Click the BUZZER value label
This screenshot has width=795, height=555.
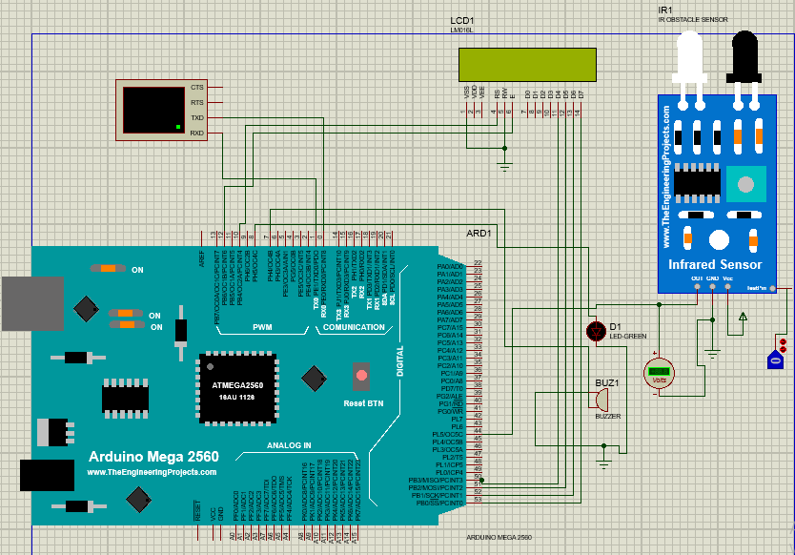click(608, 416)
